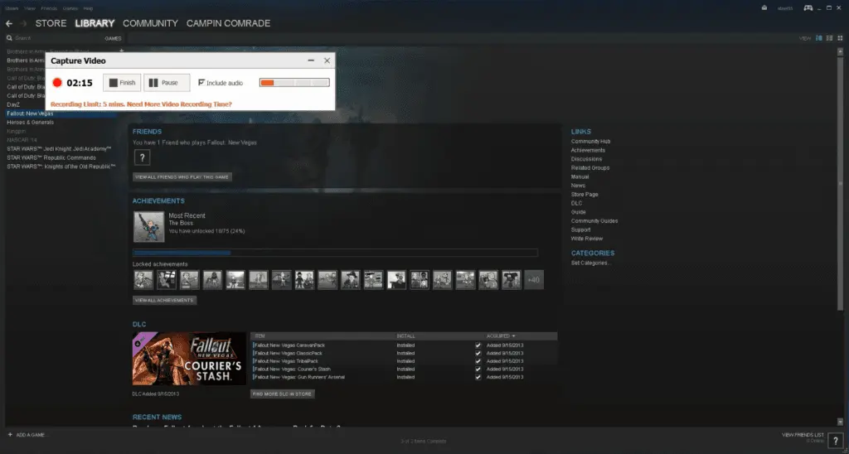The image size is (849, 454).
Task: Click the Finish recording button
Action: click(x=122, y=83)
